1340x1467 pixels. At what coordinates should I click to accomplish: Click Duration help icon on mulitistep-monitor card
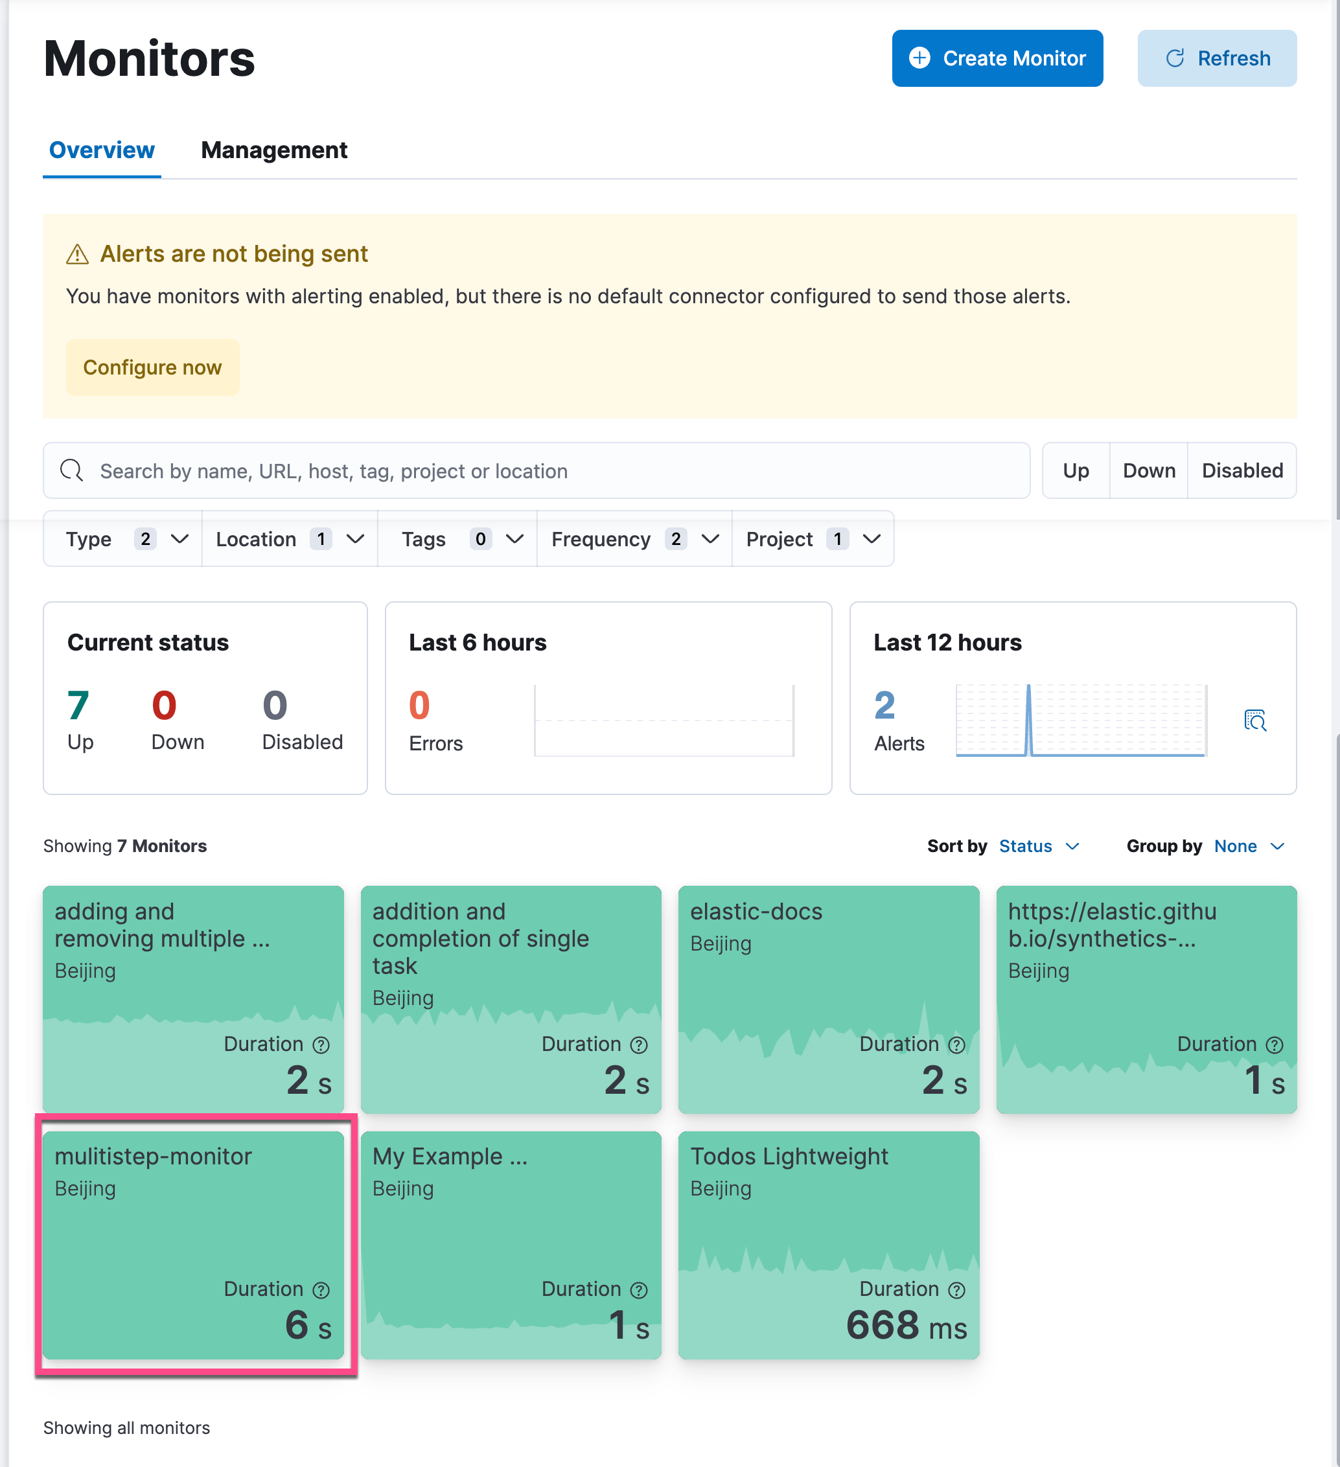pyautogui.click(x=321, y=1290)
